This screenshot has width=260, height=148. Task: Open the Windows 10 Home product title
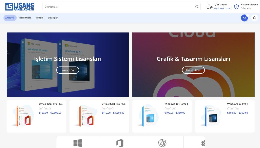(x=176, y=104)
